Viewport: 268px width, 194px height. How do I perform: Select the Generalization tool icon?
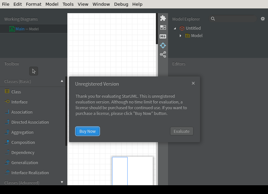7,162
